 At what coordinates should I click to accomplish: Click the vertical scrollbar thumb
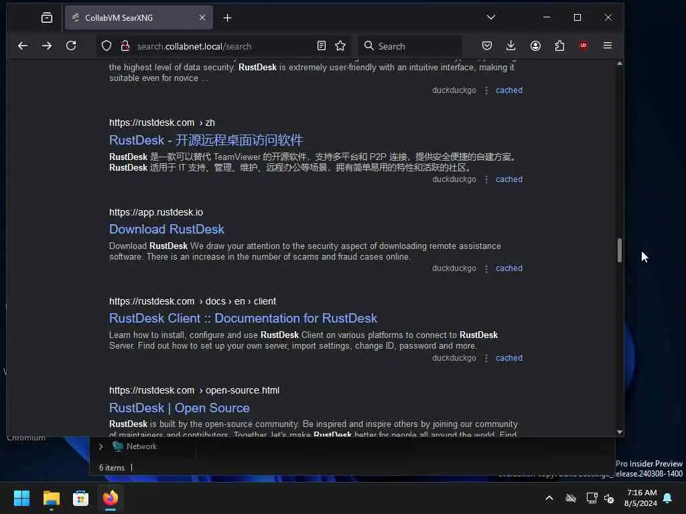pyautogui.click(x=620, y=250)
